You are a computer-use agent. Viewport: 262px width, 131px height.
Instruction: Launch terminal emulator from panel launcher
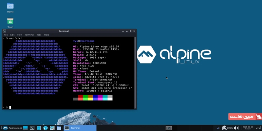(32, 128)
